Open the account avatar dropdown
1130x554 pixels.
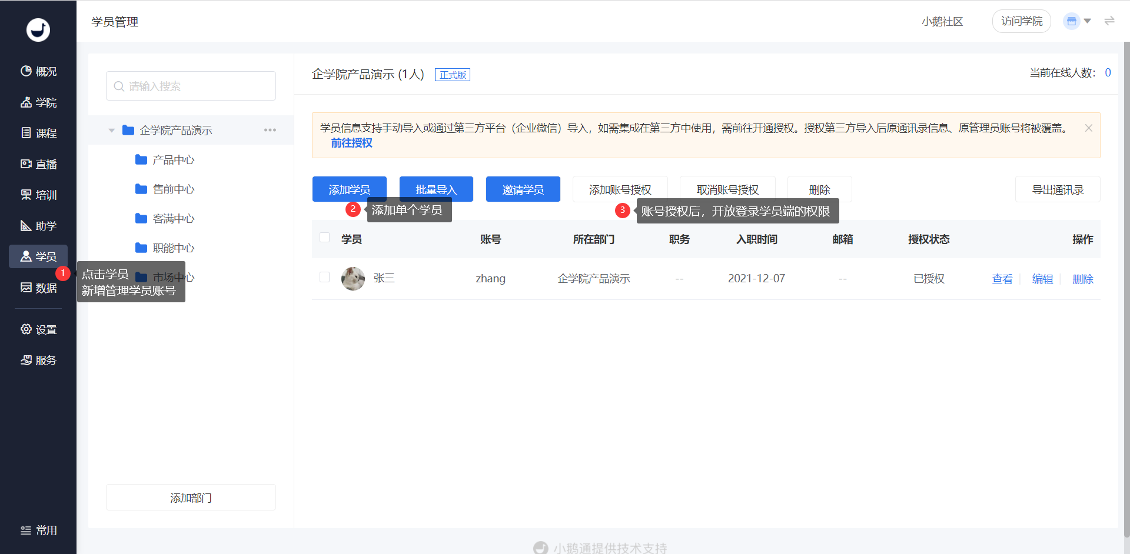click(x=1077, y=21)
